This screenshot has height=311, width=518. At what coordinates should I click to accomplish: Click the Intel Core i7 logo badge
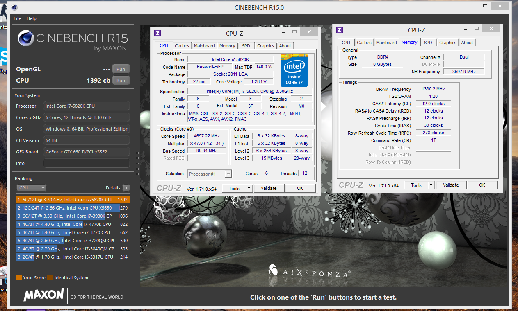(x=294, y=70)
